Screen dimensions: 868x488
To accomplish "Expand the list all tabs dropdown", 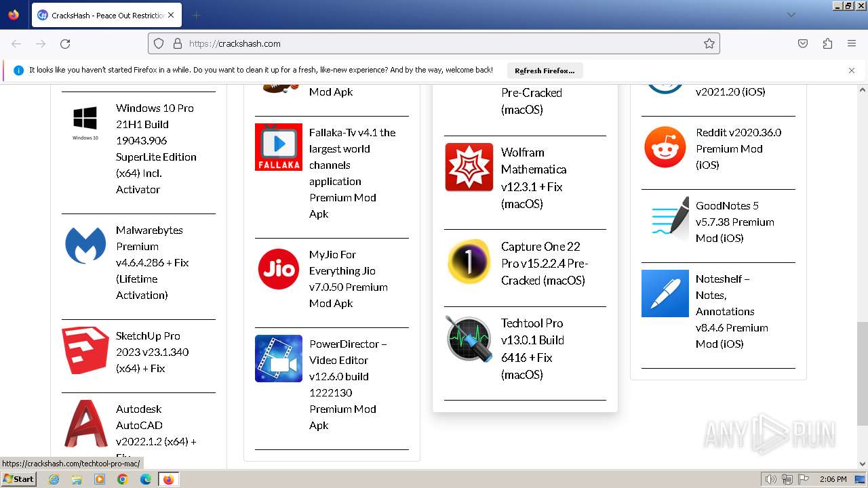I will point(791,15).
